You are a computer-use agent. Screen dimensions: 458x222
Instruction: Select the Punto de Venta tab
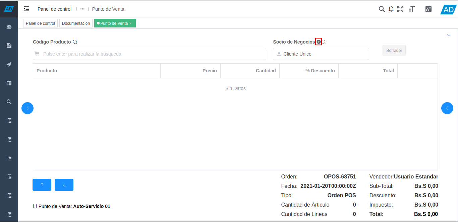(114, 23)
